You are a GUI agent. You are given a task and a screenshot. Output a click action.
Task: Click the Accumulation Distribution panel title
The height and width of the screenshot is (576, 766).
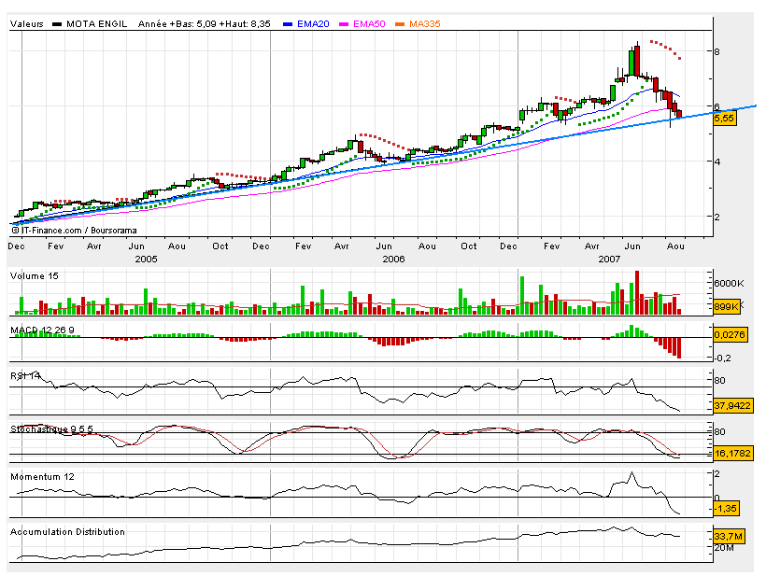click(67, 532)
